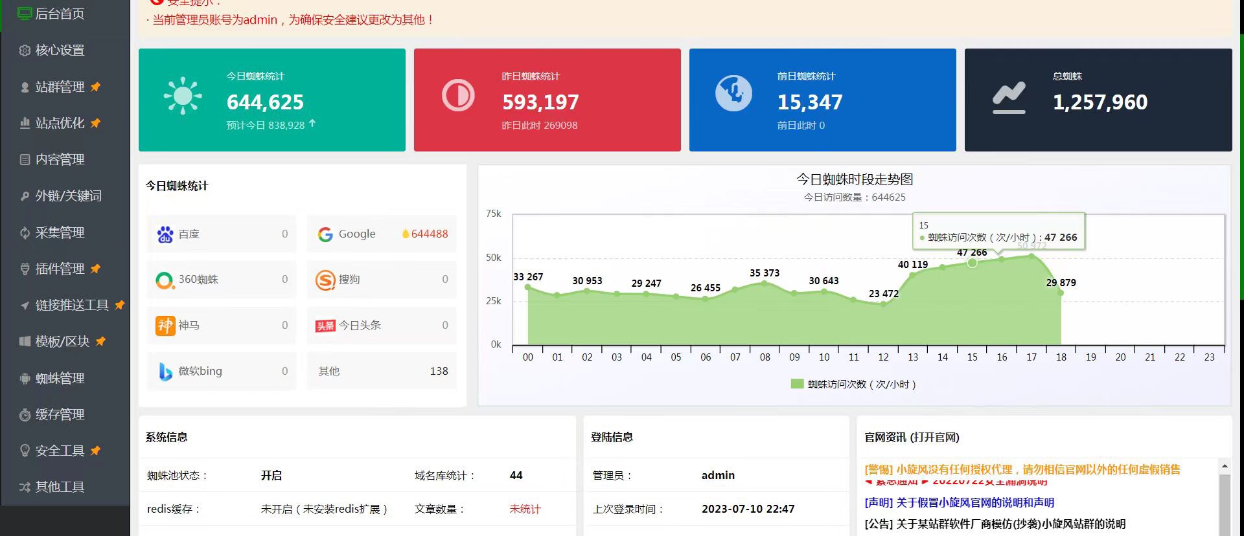Click the chart title 今日蜘蛛时段走势图
Viewport: 1244px width, 536px height.
[x=855, y=179]
